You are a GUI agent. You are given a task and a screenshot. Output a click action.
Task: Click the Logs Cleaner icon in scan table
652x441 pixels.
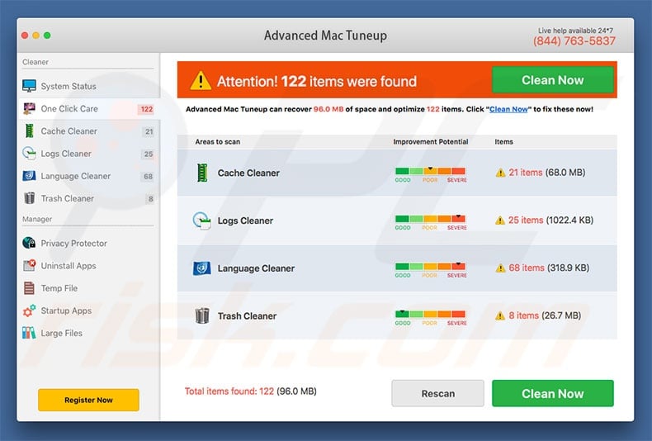click(201, 220)
